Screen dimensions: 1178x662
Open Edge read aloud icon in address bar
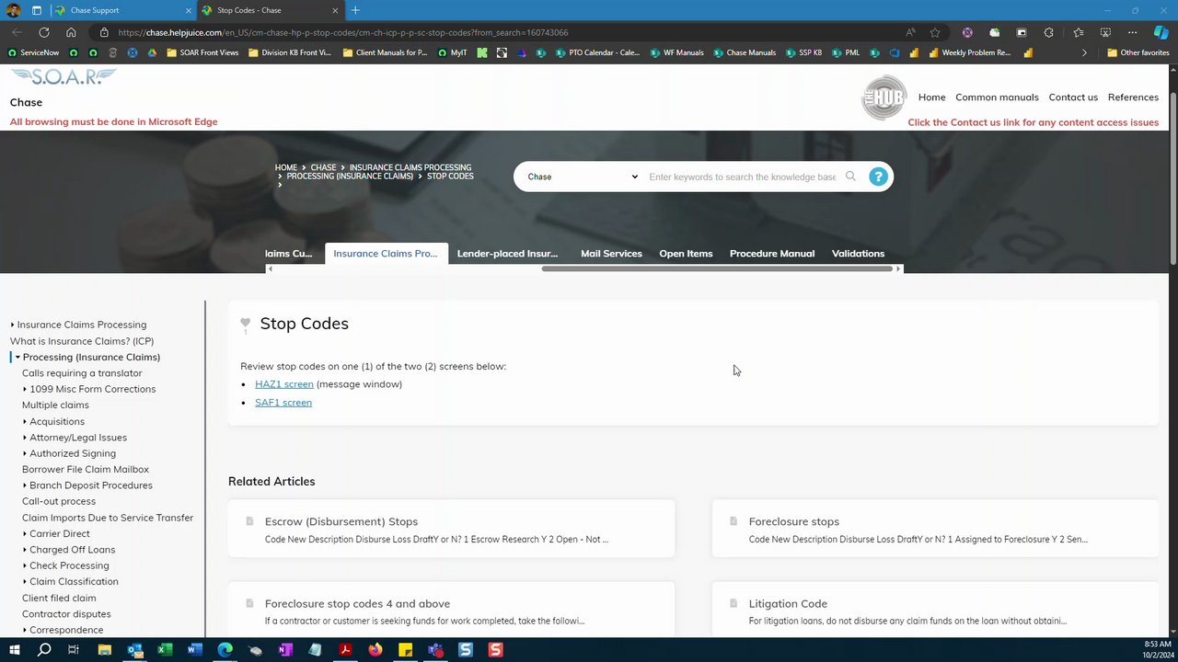[910, 32]
